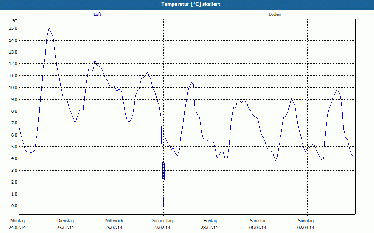Select the 1,0 y-axis label

click(15, 194)
